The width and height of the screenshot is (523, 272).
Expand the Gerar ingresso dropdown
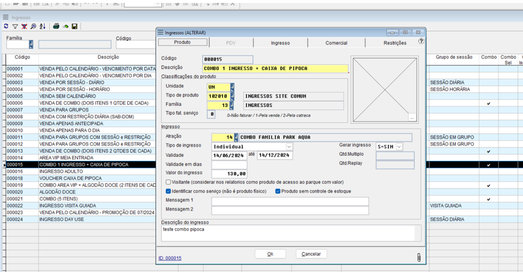click(399, 147)
